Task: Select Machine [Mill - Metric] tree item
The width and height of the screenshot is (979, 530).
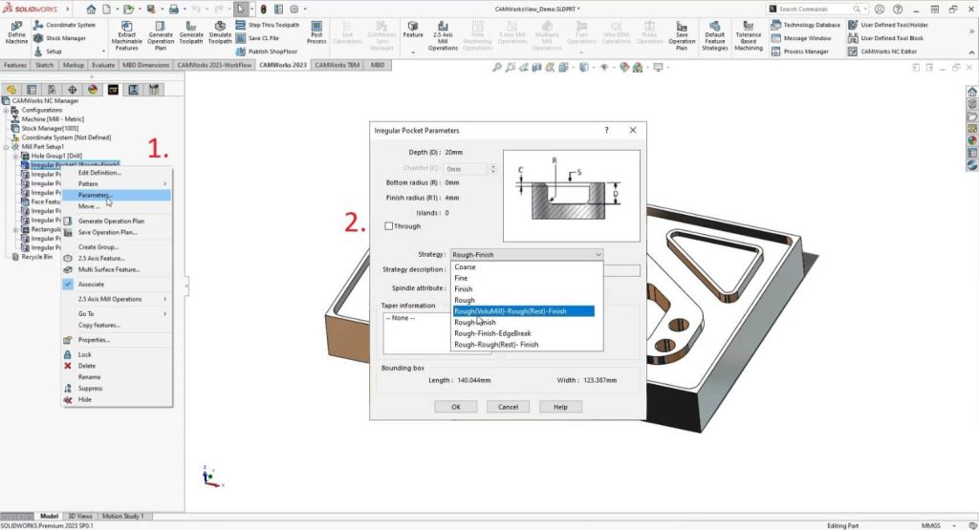Action: tap(53, 119)
